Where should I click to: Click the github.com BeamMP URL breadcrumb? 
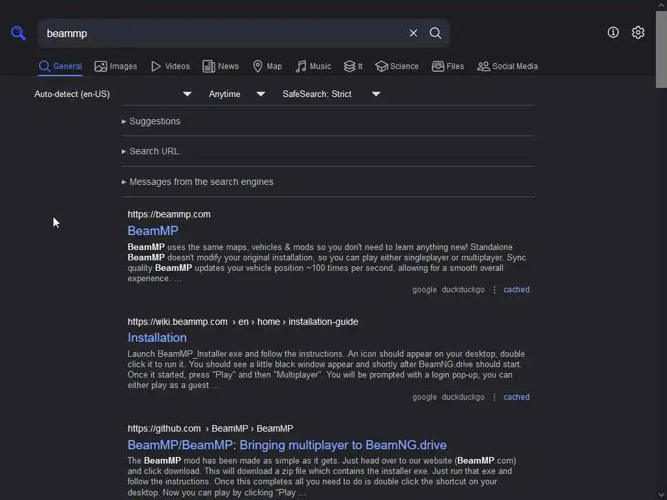click(210, 428)
